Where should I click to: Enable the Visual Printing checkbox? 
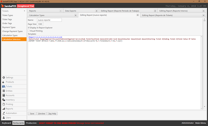pyautogui.click(x=29, y=31)
